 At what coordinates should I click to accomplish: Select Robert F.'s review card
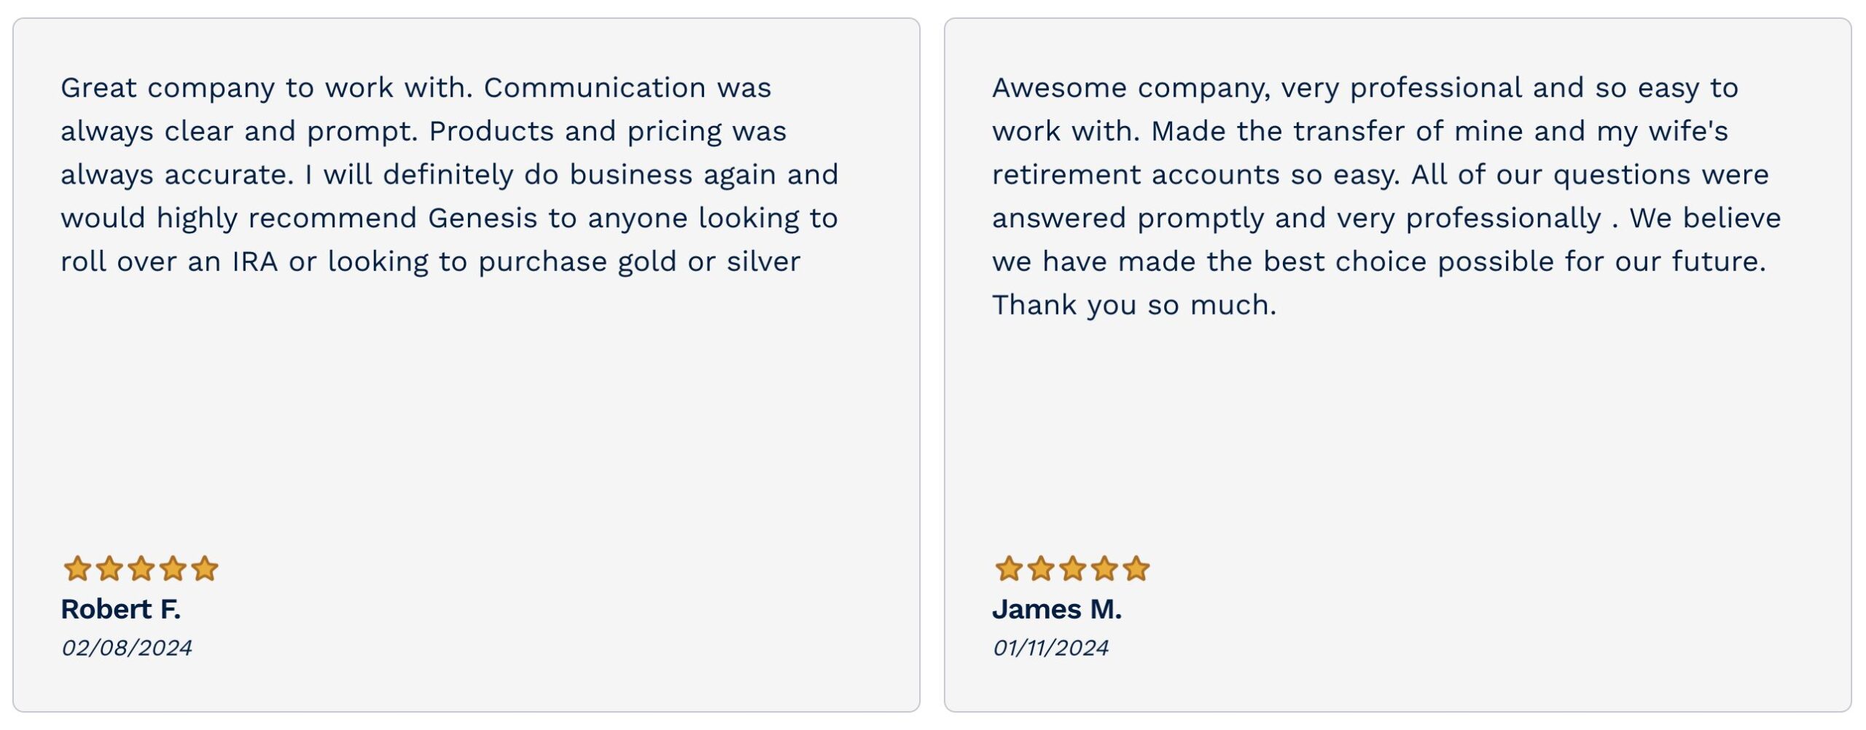coord(466,365)
